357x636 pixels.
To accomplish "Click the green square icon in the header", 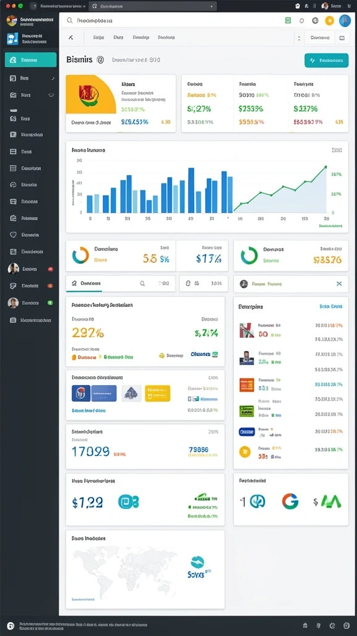I will (288, 20).
